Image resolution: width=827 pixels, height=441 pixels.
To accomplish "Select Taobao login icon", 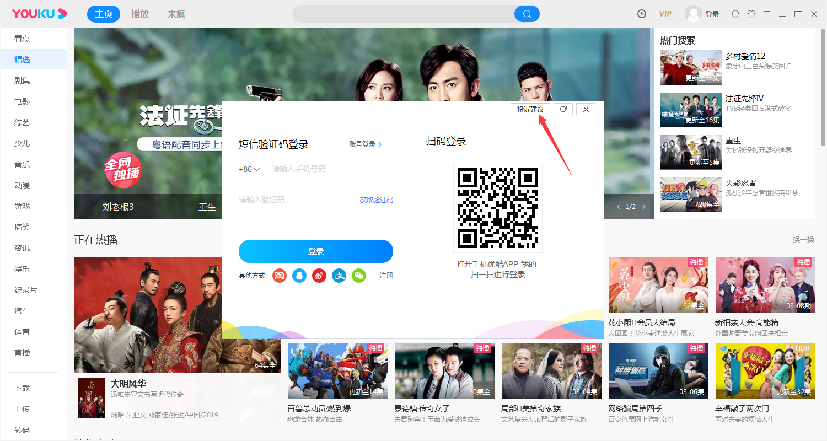I will pyautogui.click(x=279, y=276).
